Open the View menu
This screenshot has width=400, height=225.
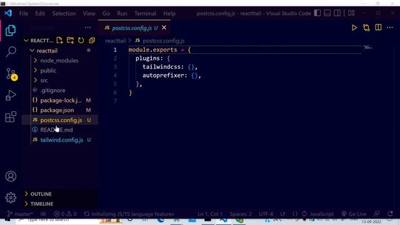point(89,13)
